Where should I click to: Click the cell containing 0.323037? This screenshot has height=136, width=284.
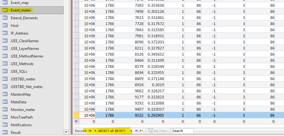point(154,109)
